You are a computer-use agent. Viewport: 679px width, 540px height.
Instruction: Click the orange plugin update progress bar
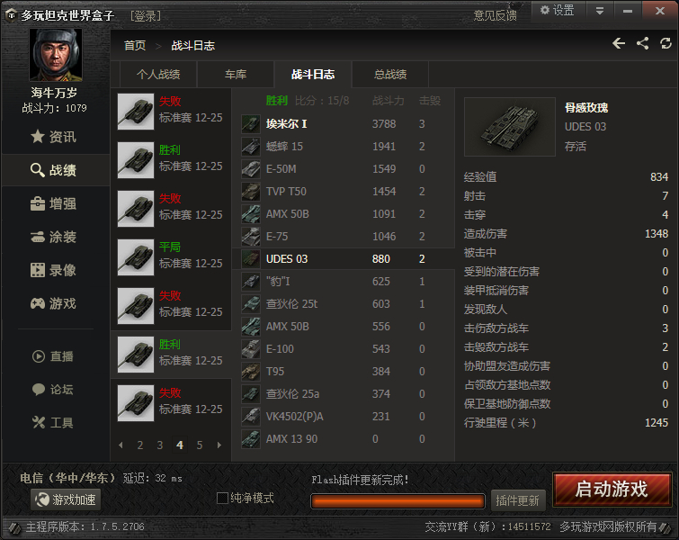point(398,501)
